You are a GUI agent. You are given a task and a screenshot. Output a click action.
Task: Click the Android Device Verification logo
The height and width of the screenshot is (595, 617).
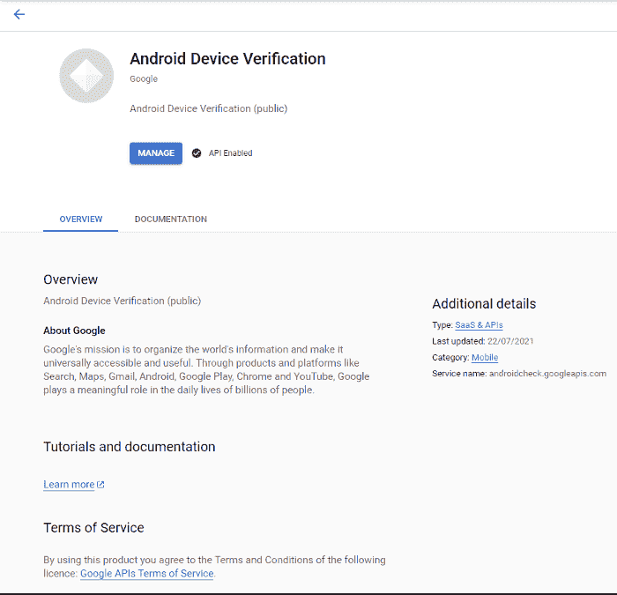coord(86,76)
